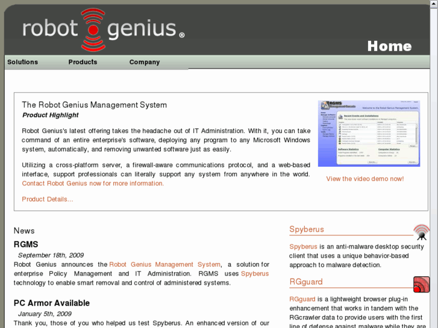Click the Spyberus antenna icon
Screen dimensions: 438x328
(422, 232)
